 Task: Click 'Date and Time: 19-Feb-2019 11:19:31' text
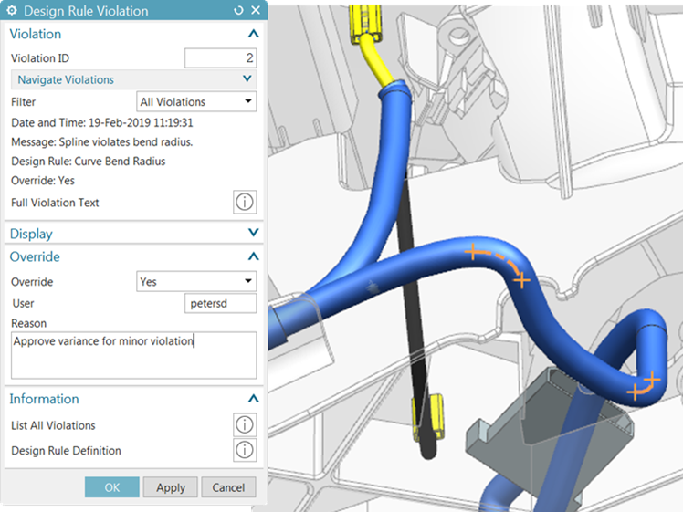coord(102,123)
